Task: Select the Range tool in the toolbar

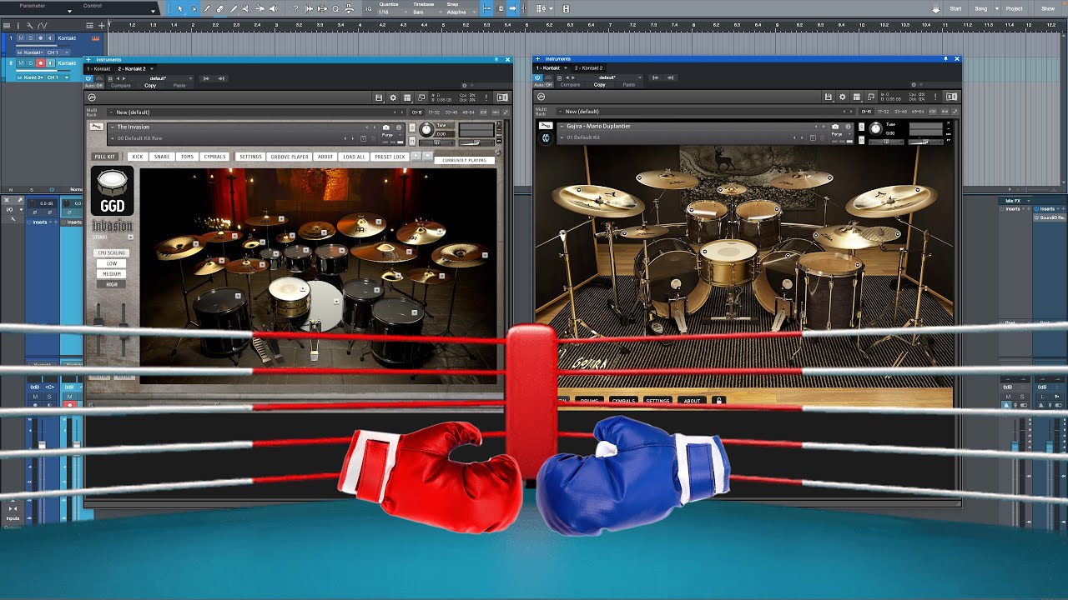Action: 194,8
